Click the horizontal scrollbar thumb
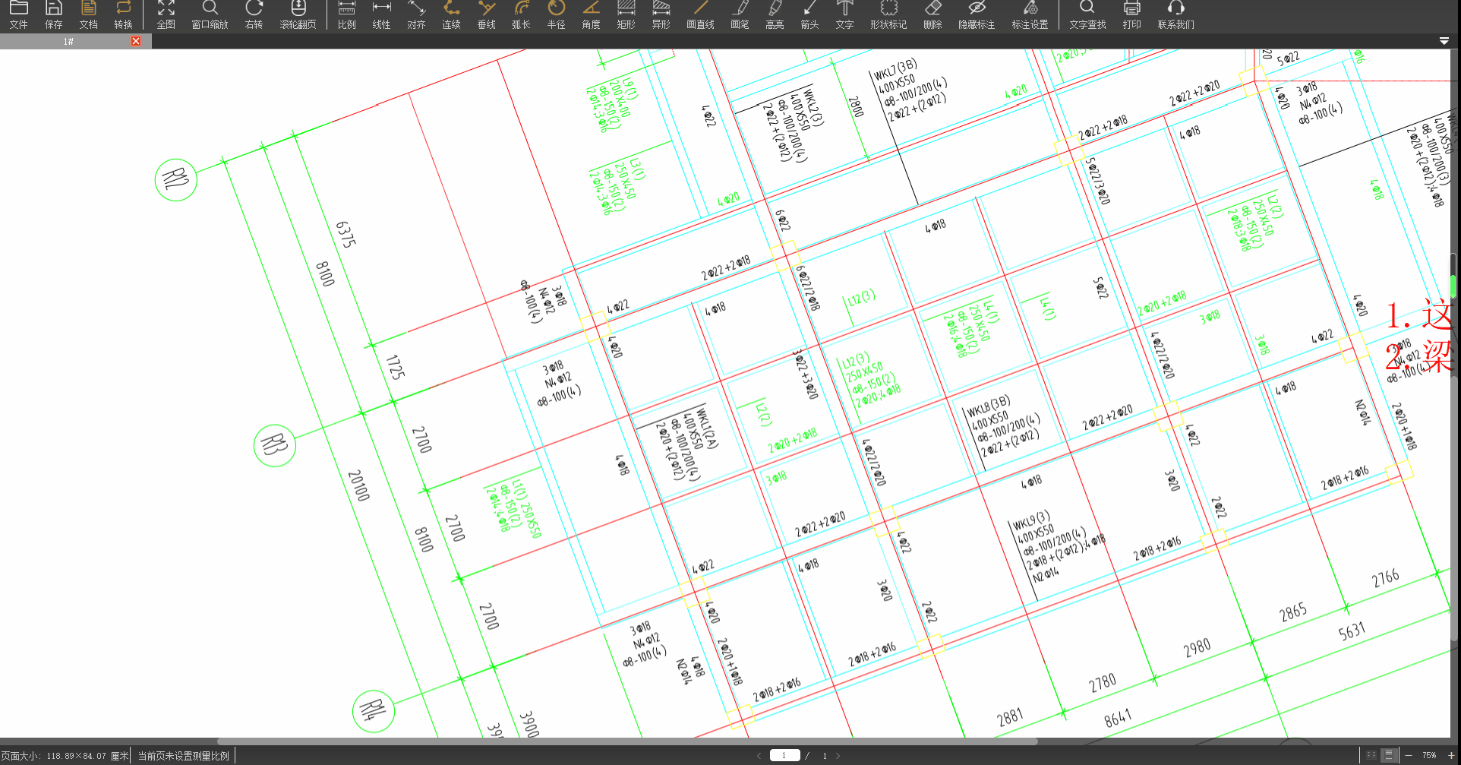Viewport: 1461px width, 765px height. (626, 741)
